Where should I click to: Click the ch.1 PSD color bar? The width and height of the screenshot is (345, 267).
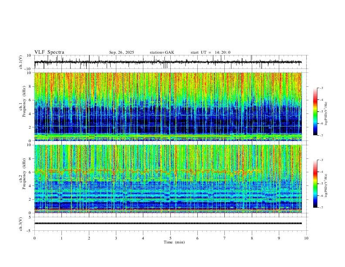(315, 112)
